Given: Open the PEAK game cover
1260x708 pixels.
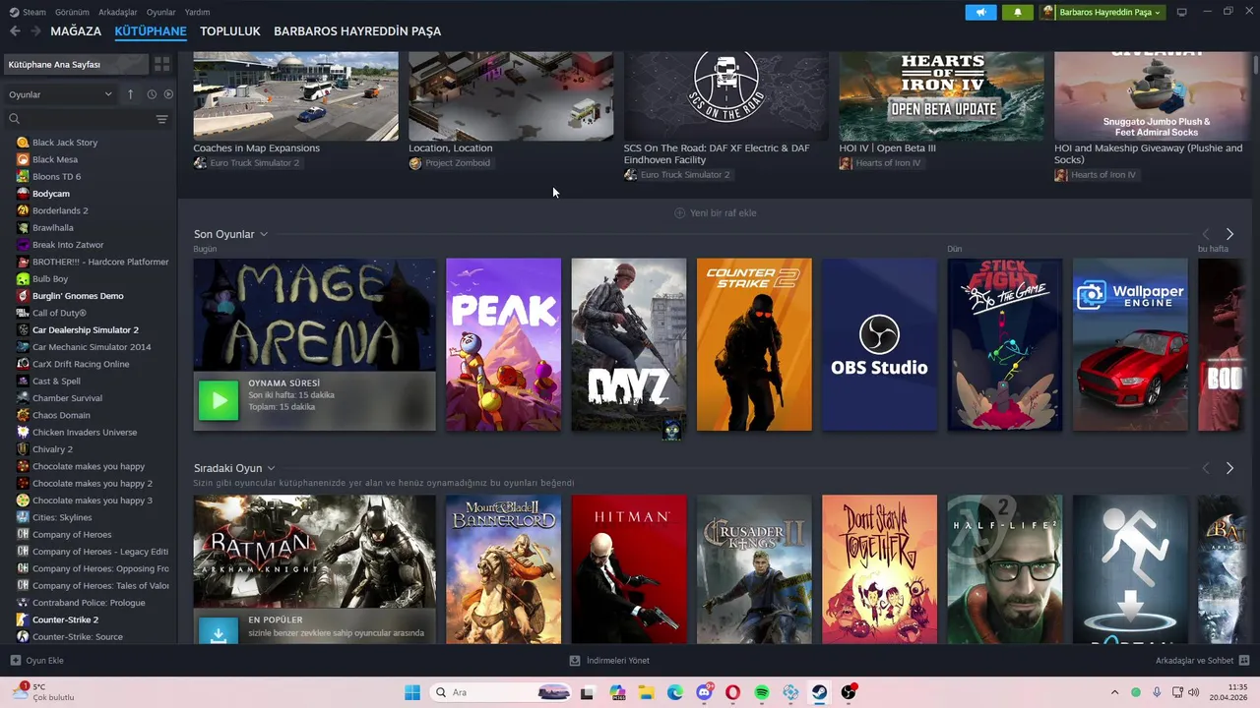Looking at the screenshot, I should (x=503, y=344).
